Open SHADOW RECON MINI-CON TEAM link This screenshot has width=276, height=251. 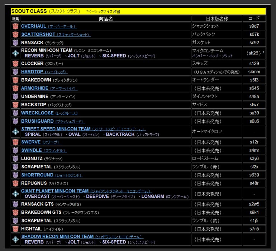pyautogui.click(x=82, y=237)
